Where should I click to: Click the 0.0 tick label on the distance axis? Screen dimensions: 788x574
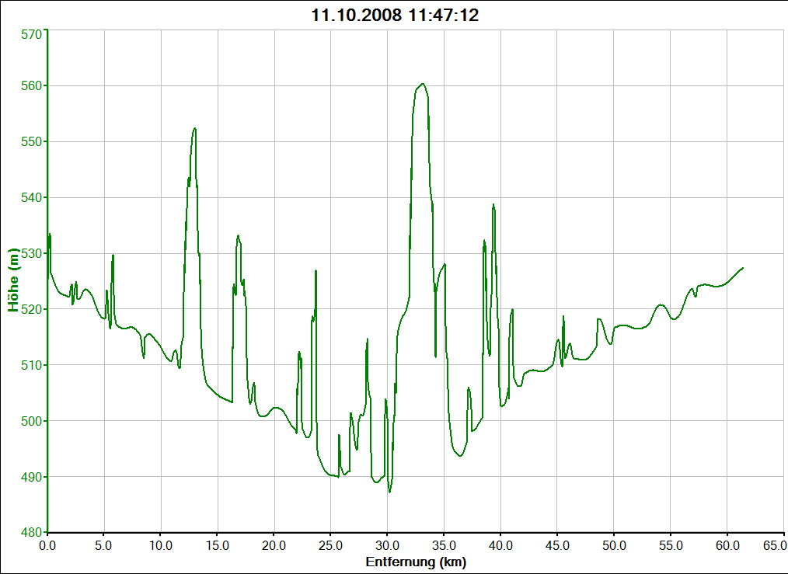(47, 546)
